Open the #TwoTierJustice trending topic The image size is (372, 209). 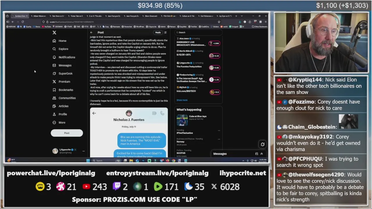185,133
